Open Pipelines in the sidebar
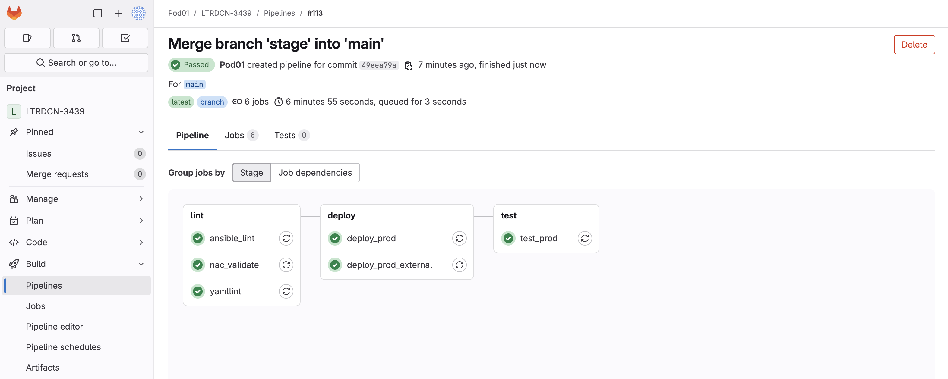The width and height of the screenshot is (948, 379). 77,286
